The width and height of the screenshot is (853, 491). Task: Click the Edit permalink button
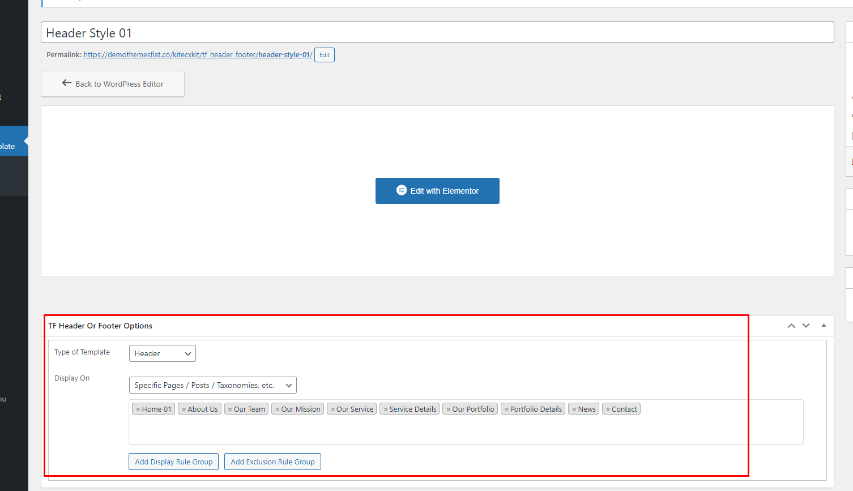tap(325, 55)
